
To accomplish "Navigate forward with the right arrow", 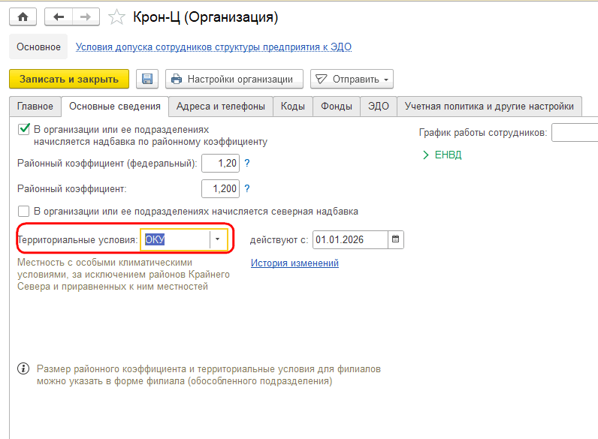I will point(86,17).
